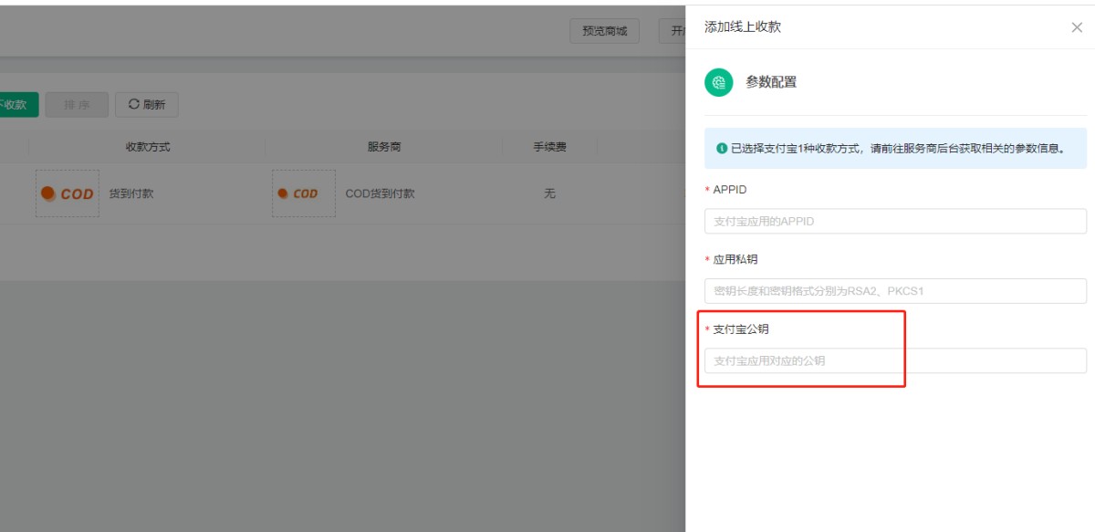Focus the APPID input field

click(895, 222)
